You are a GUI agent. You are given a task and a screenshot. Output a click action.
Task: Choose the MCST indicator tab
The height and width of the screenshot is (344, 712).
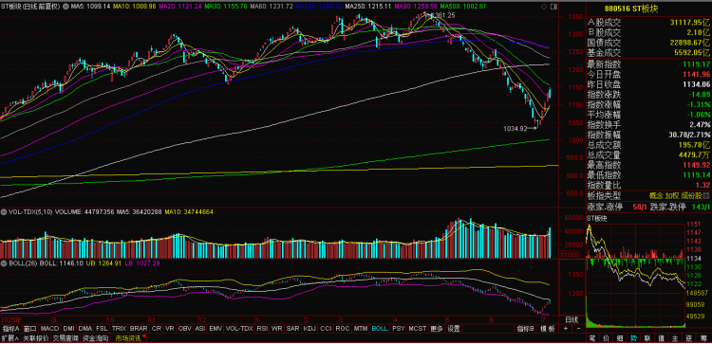tap(418, 329)
